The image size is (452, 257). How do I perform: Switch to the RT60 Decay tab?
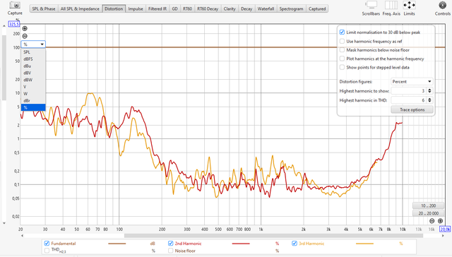(x=208, y=8)
